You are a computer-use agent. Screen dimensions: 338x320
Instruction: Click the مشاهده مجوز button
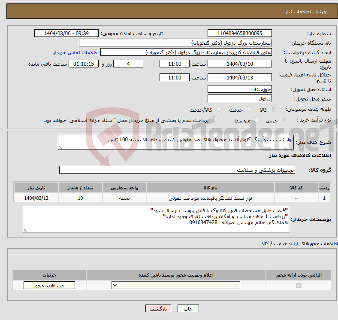[x=49, y=286]
